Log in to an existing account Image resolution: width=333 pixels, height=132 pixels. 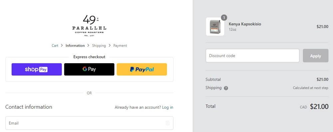click(x=167, y=107)
